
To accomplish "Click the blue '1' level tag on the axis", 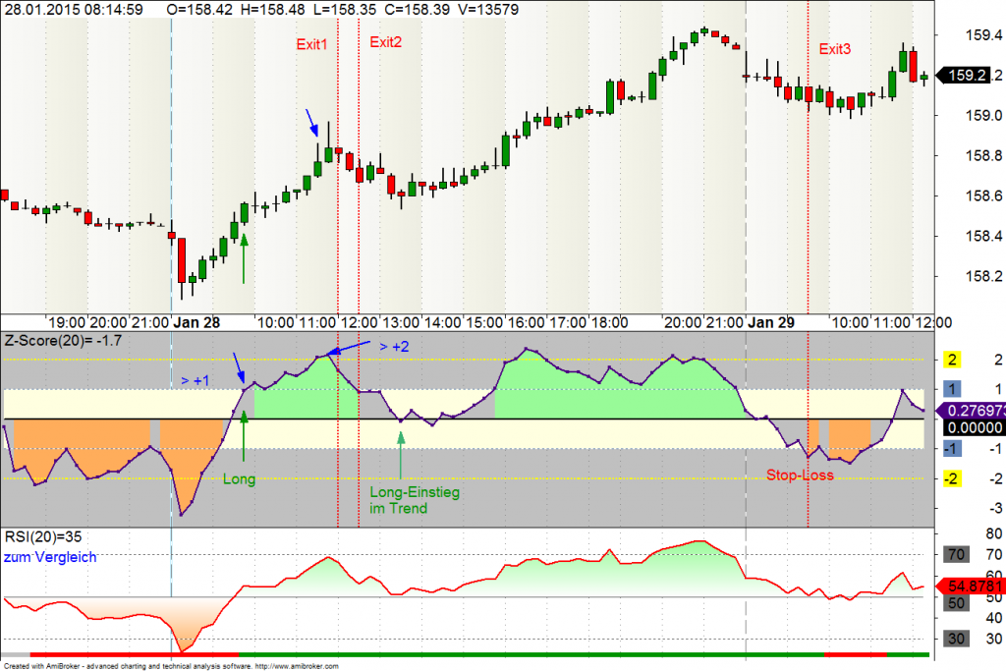I will click(x=951, y=387).
